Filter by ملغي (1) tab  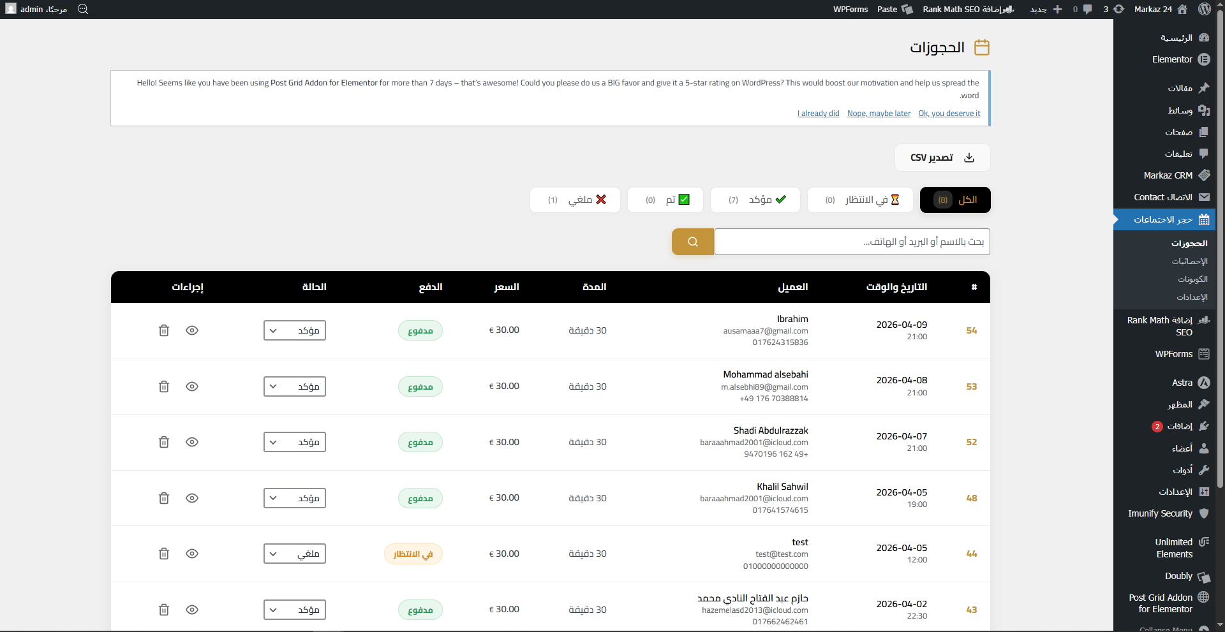[575, 200]
